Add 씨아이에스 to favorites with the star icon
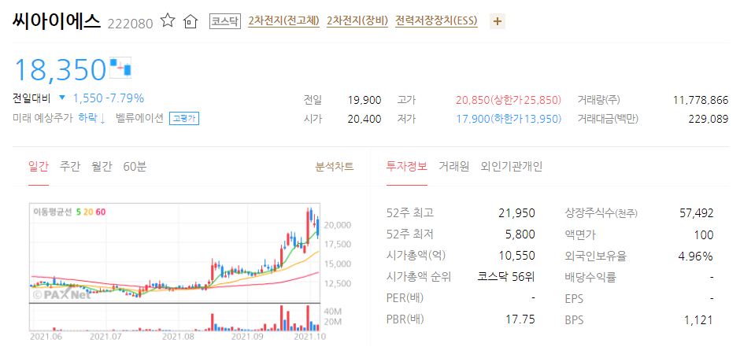The width and height of the screenshot is (740, 358). (x=168, y=20)
